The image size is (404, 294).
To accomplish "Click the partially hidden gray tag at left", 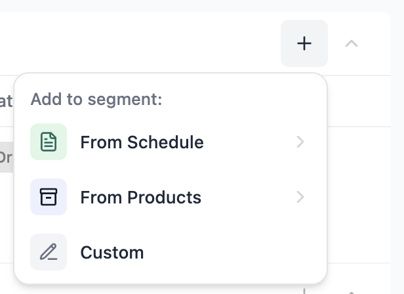I will point(7,157).
